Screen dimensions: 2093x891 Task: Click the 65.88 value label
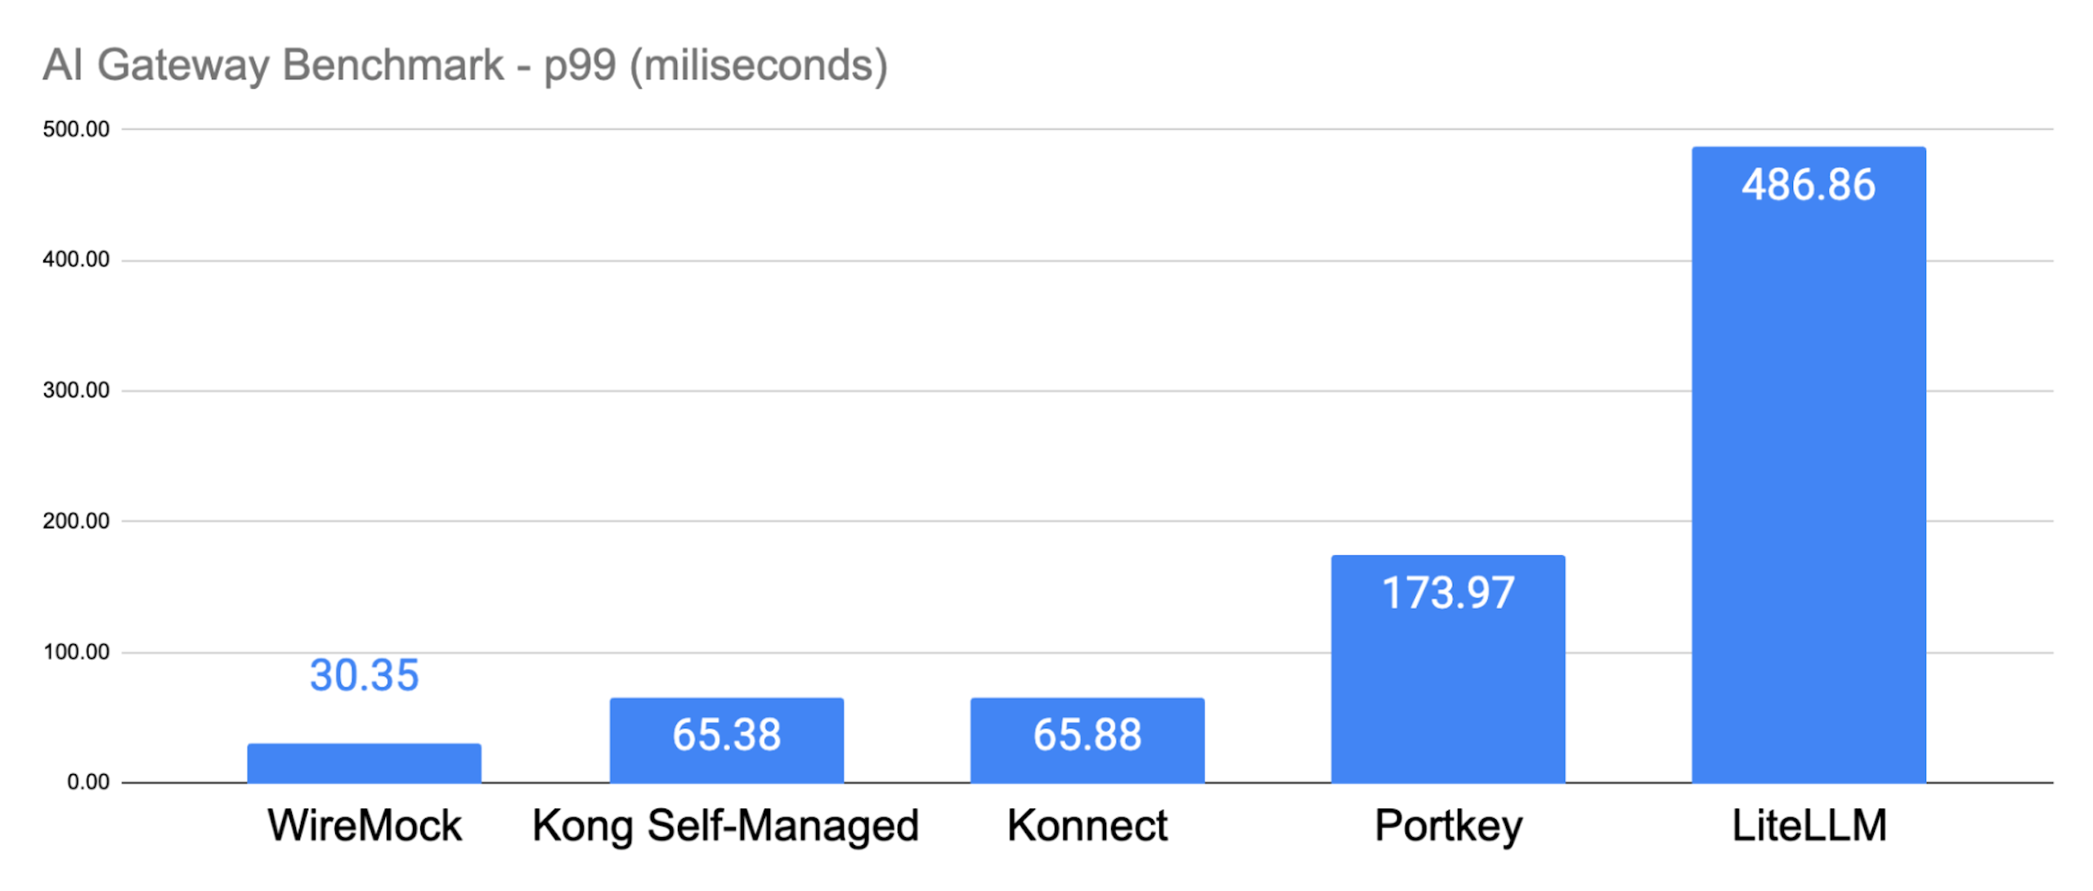[1087, 734]
